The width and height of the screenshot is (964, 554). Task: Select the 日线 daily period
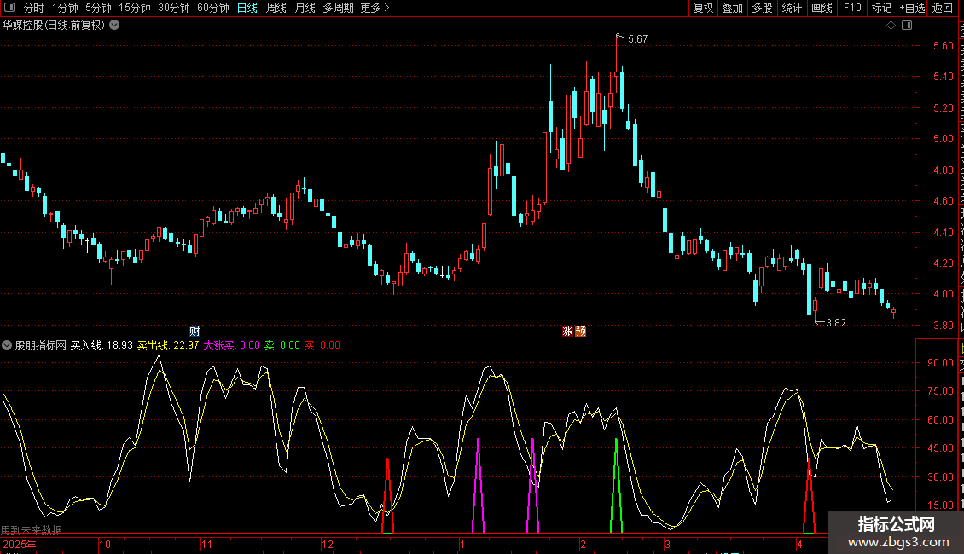(247, 8)
